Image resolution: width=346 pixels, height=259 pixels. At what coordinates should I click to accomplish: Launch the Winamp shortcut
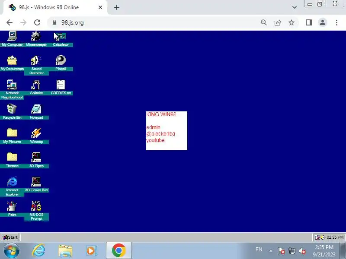click(36, 136)
